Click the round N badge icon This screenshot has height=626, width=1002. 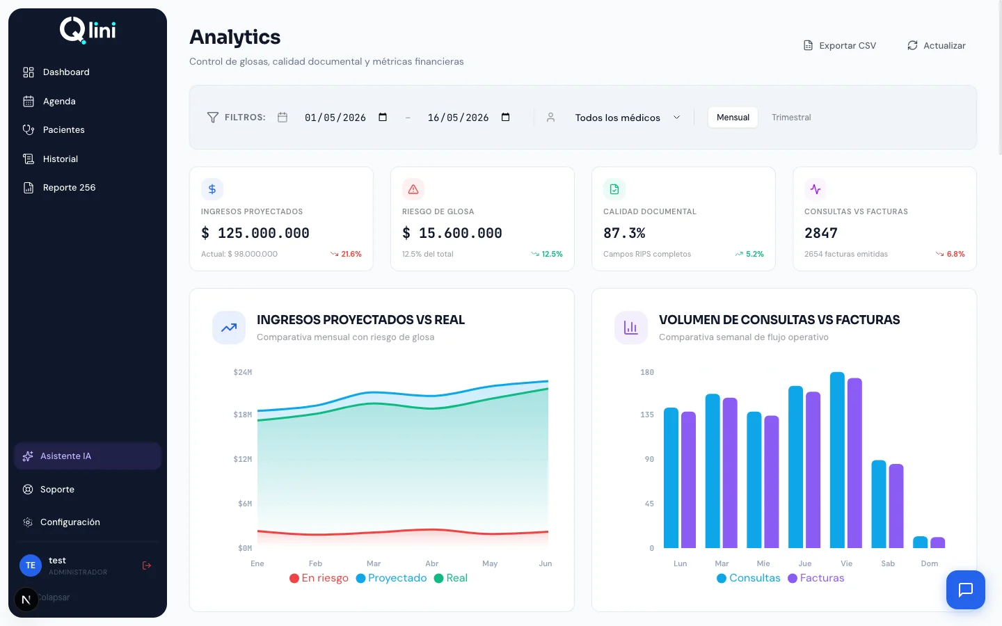coord(26,600)
